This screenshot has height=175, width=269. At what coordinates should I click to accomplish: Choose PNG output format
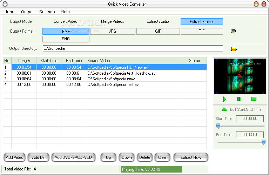[66, 39]
